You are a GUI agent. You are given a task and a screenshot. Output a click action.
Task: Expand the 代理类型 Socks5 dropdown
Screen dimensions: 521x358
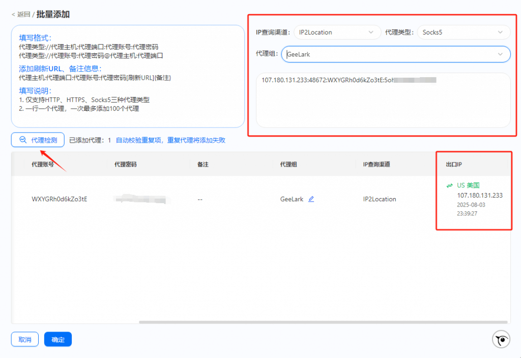pyautogui.click(x=464, y=32)
